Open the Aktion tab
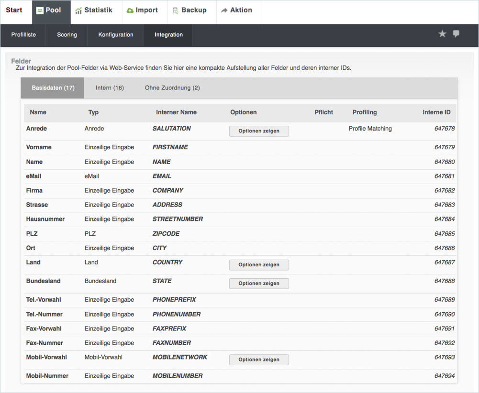Screen dimensions: 479x393 click(236, 11)
